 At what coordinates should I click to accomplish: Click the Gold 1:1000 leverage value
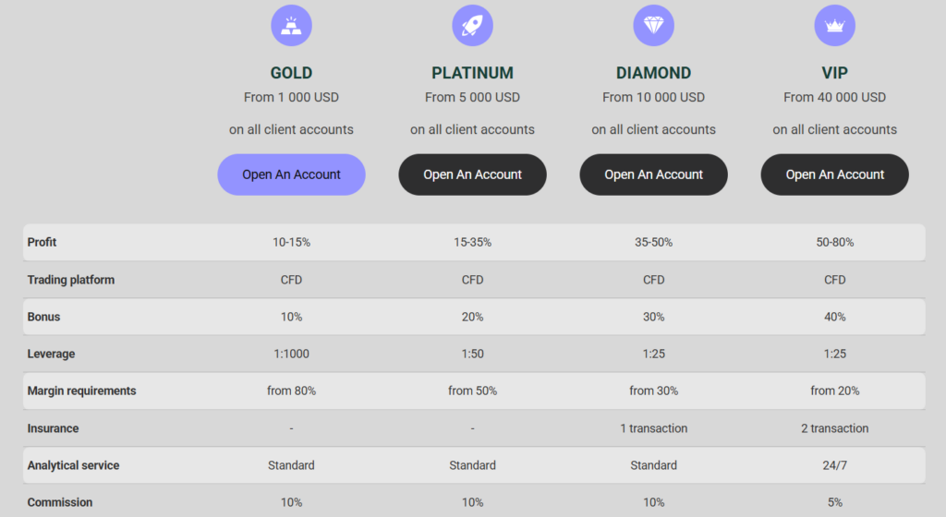click(291, 354)
